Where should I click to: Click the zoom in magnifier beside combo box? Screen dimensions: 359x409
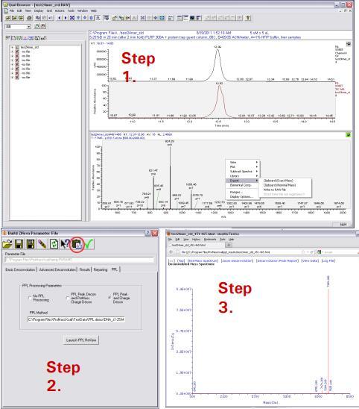(37, 26)
